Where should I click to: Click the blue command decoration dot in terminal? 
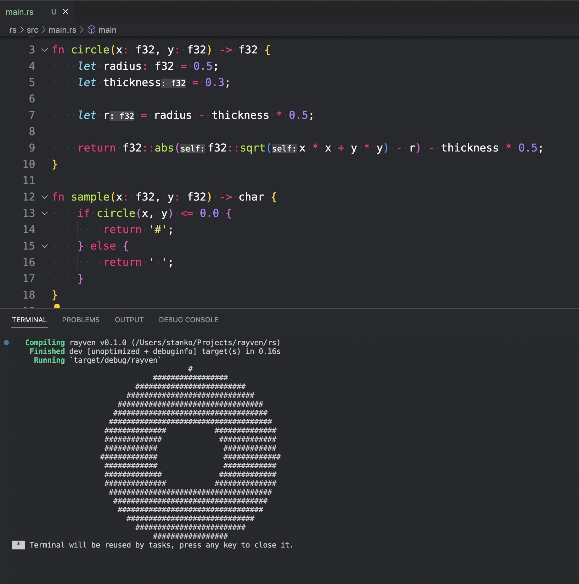click(6, 343)
